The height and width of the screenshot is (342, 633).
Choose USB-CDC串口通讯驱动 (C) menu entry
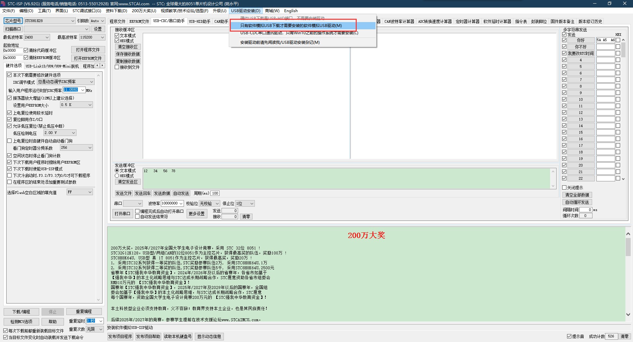303,33
